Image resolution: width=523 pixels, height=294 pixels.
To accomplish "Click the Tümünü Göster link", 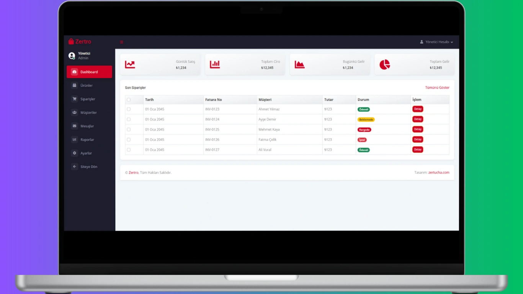I will click(437, 88).
